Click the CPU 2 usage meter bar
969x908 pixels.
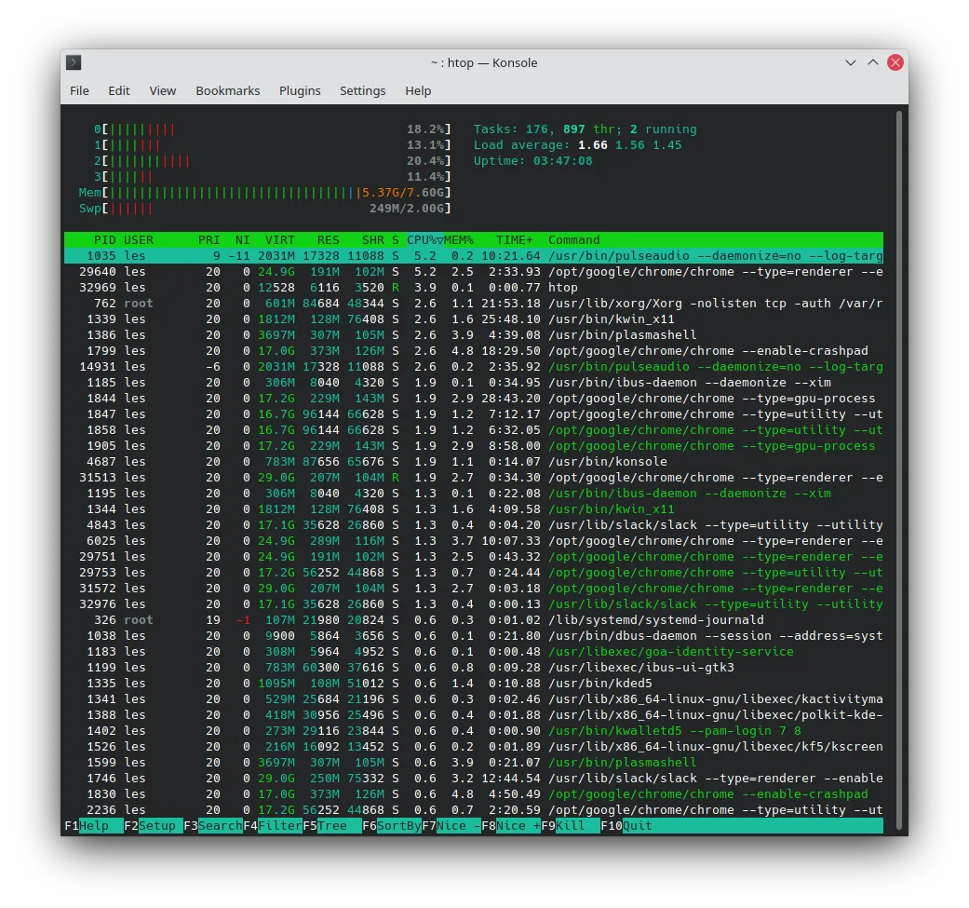tap(272, 161)
